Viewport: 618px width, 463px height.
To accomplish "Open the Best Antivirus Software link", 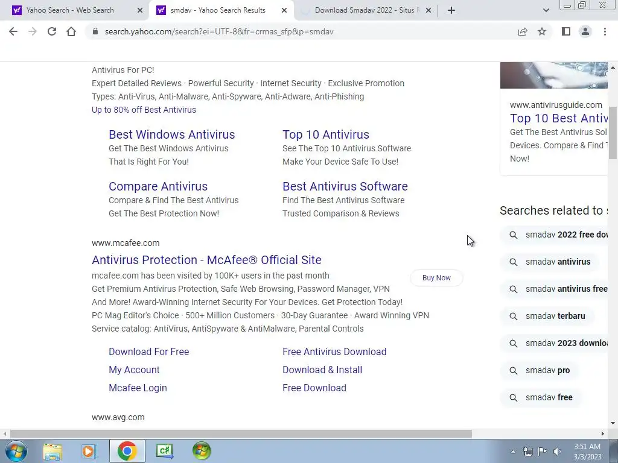I will pos(345,186).
